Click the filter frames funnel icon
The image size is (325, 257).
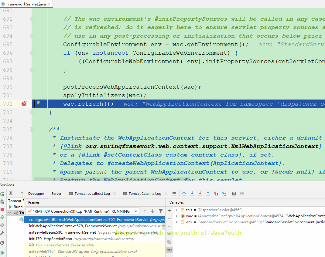pyautogui.click(x=161, y=211)
